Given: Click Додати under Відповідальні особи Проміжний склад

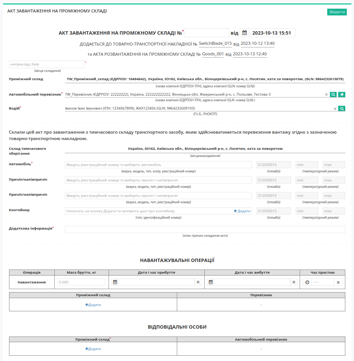Looking at the screenshot, I should coord(93,349).
